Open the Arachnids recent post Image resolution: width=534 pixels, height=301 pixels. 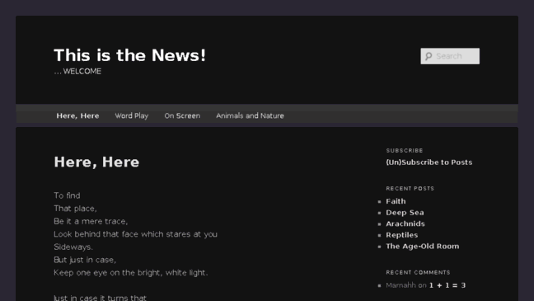pyautogui.click(x=405, y=223)
